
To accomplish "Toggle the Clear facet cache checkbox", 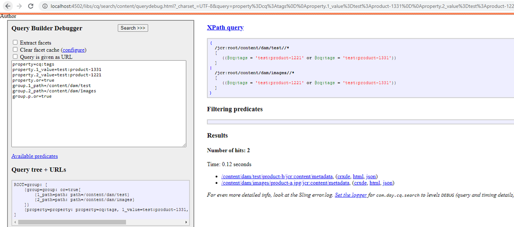I will click(15, 50).
